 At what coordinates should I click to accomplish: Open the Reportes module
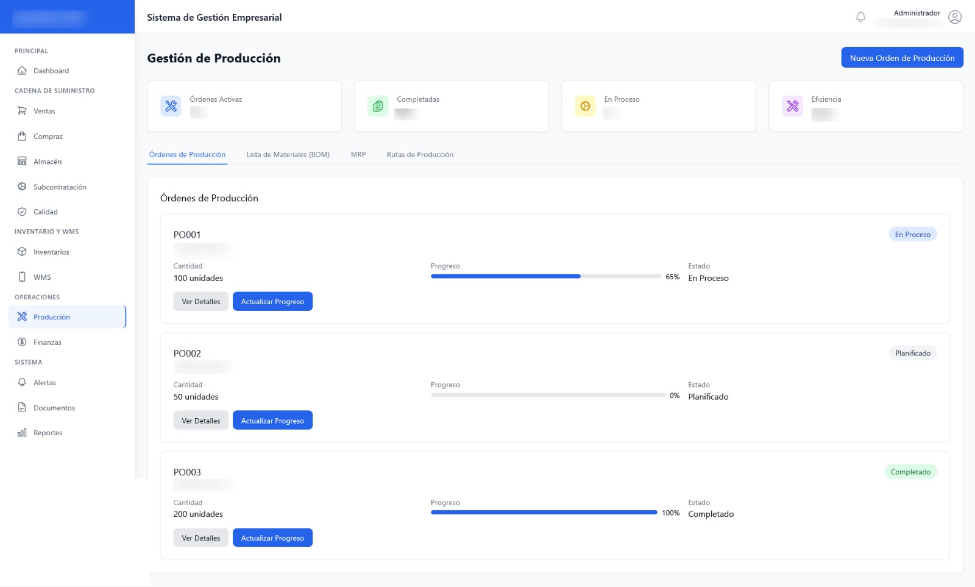[x=48, y=433]
